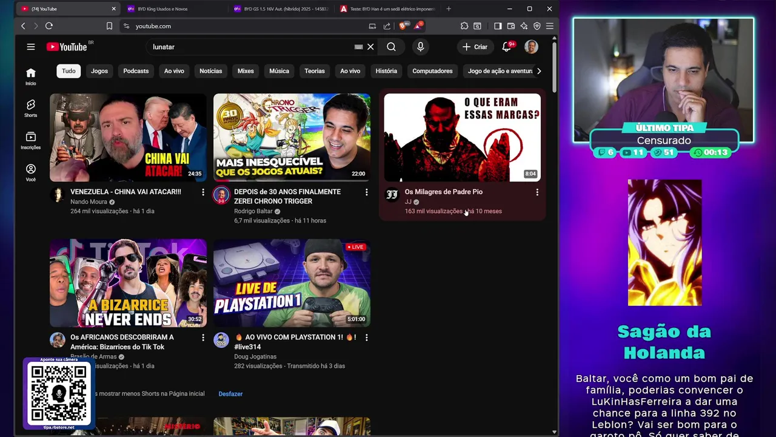Select the Computadores filter chip
776x437 pixels.
(432, 71)
